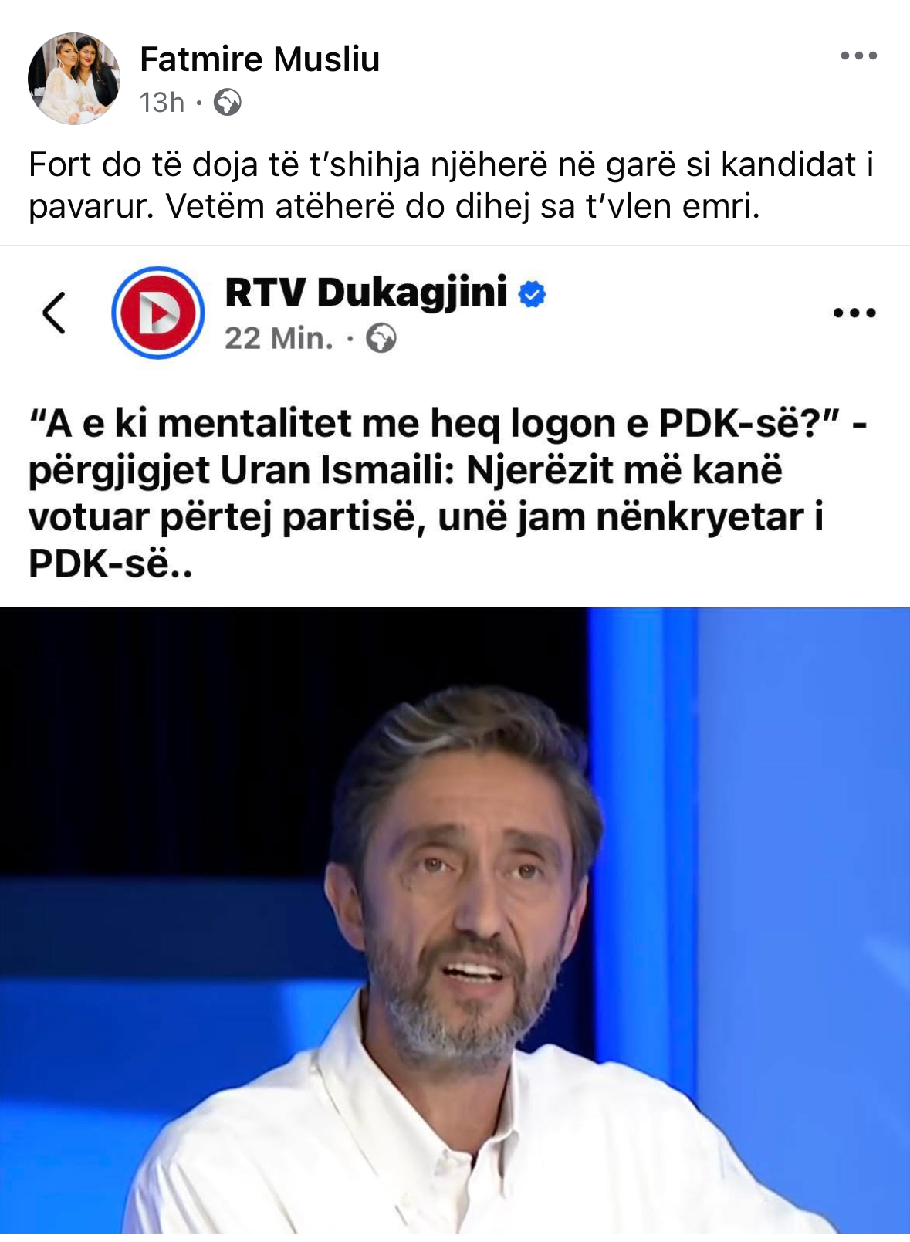The height and width of the screenshot is (1242, 910).
Task: Go back using the left chevron arrow
Action: [x=54, y=313]
